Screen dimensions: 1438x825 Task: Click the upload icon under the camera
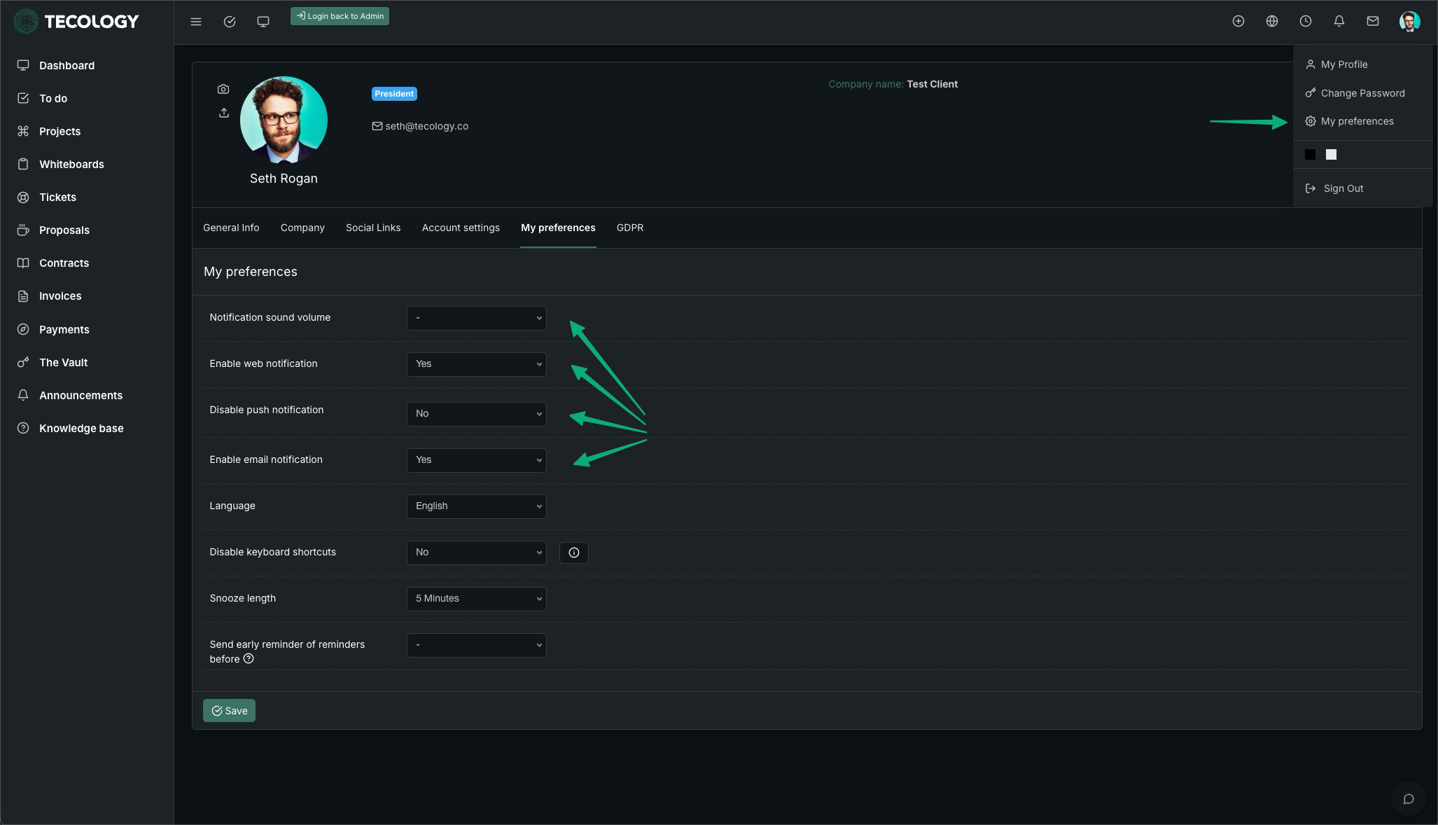click(x=224, y=113)
